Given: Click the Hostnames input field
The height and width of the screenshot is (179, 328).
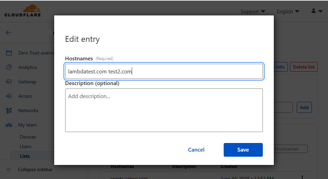Looking at the screenshot, I should pyautogui.click(x=164, y=71).
